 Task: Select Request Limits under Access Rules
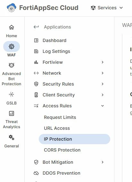point(60,117)
